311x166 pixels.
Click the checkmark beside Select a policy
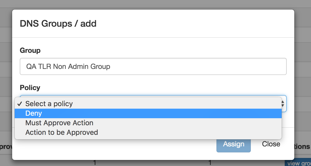[x=20, y=104]
